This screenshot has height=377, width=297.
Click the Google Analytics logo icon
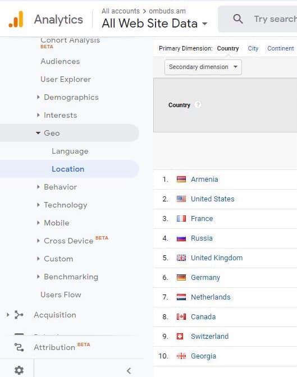16,19
